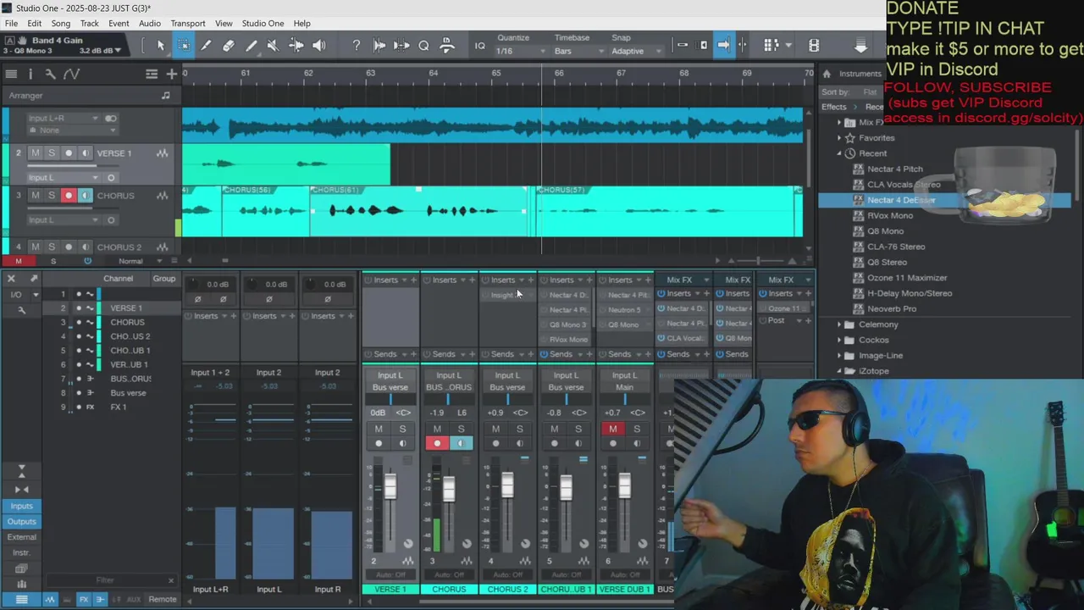Click the CHORUS channel volume fader
The image size is (1084, 610).
click(448, 488)
